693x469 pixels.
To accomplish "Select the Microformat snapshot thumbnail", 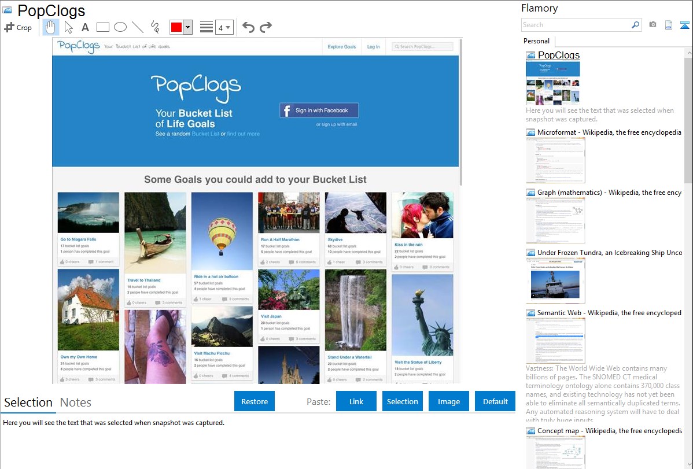I will pyautogui.click(x=555, y=160).
